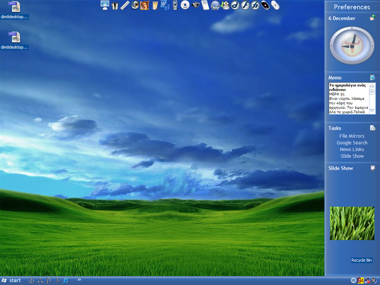Open sidebar Preferences
380x285 pixels.
pos(352,7)
